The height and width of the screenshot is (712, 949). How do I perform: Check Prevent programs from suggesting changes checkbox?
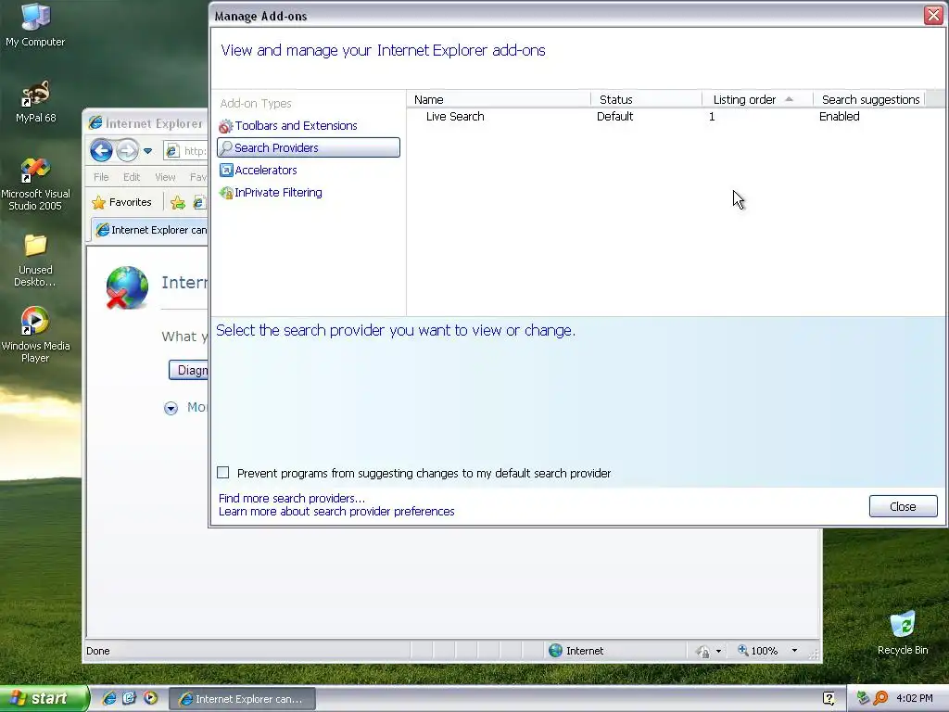[222, 472]
